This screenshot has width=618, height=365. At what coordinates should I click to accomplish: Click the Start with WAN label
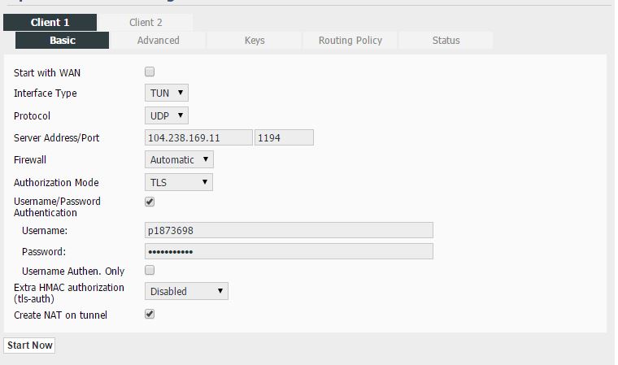tap(47, 73)
